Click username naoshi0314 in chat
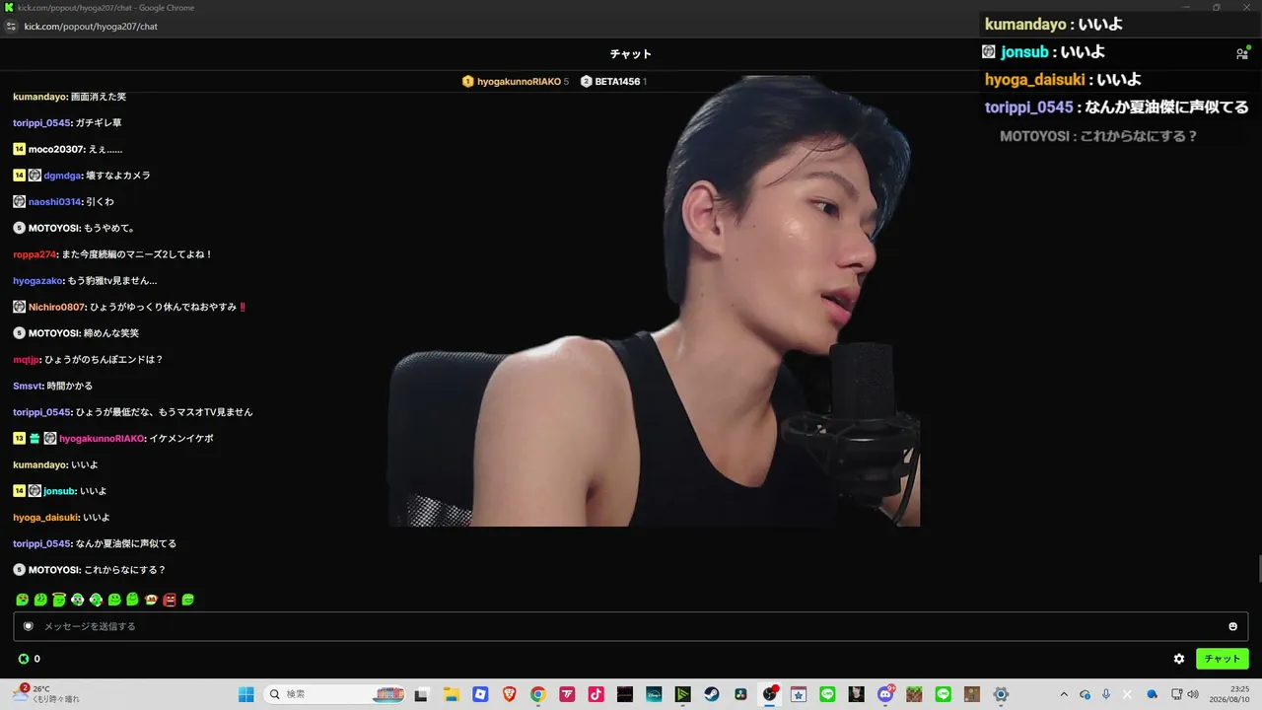 (54, 202)
